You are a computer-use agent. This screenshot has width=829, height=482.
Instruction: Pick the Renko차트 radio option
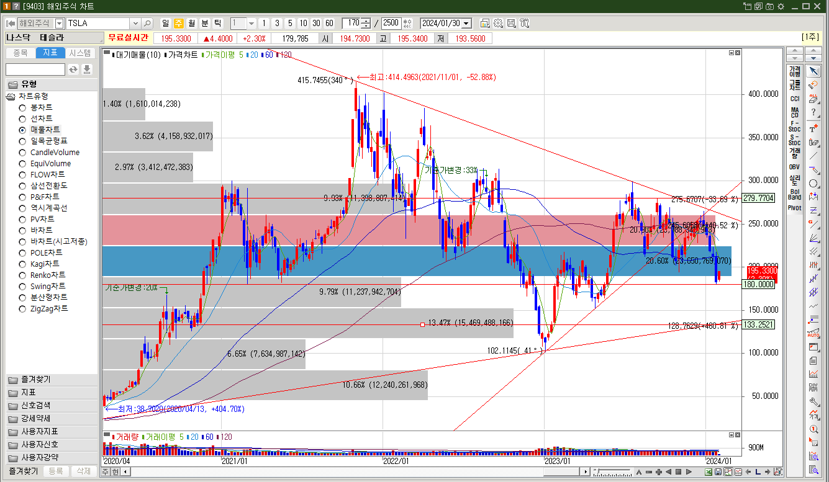(x=22, y=275)
